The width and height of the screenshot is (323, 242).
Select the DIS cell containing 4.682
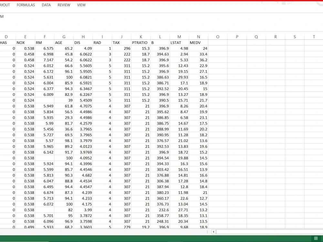tap(83, 175)
